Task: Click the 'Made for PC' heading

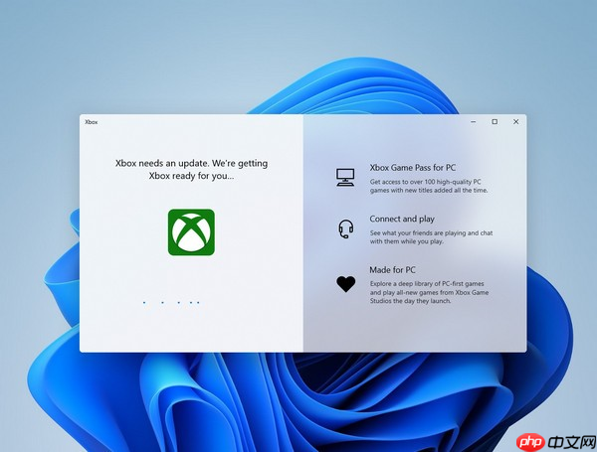Action: 392,270
